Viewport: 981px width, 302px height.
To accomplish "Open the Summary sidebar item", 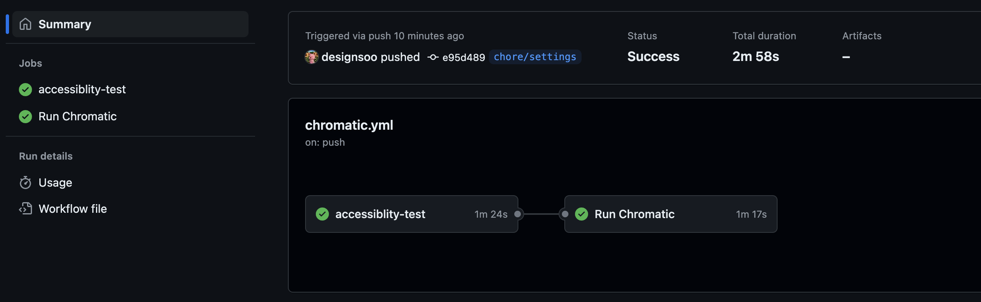I will tap(130, 24).
